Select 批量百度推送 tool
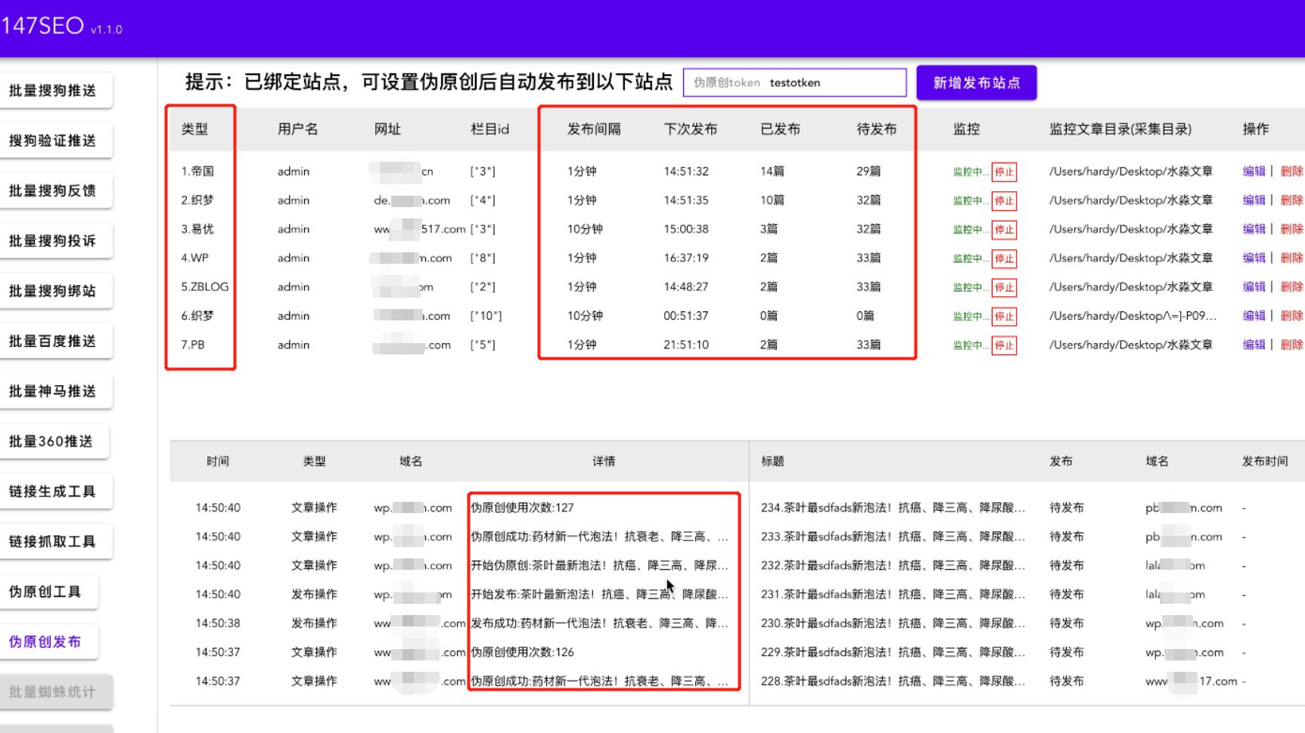 [57, 341]
